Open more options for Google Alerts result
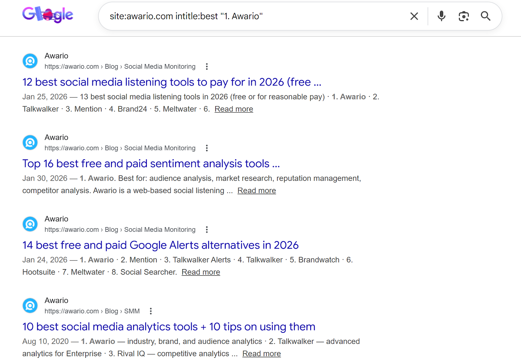The image size is (521, 364). (x=206, y=230)
